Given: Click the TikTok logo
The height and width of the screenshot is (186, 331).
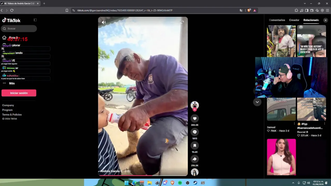Looking at the screenshot, I should tap(11, 20).
